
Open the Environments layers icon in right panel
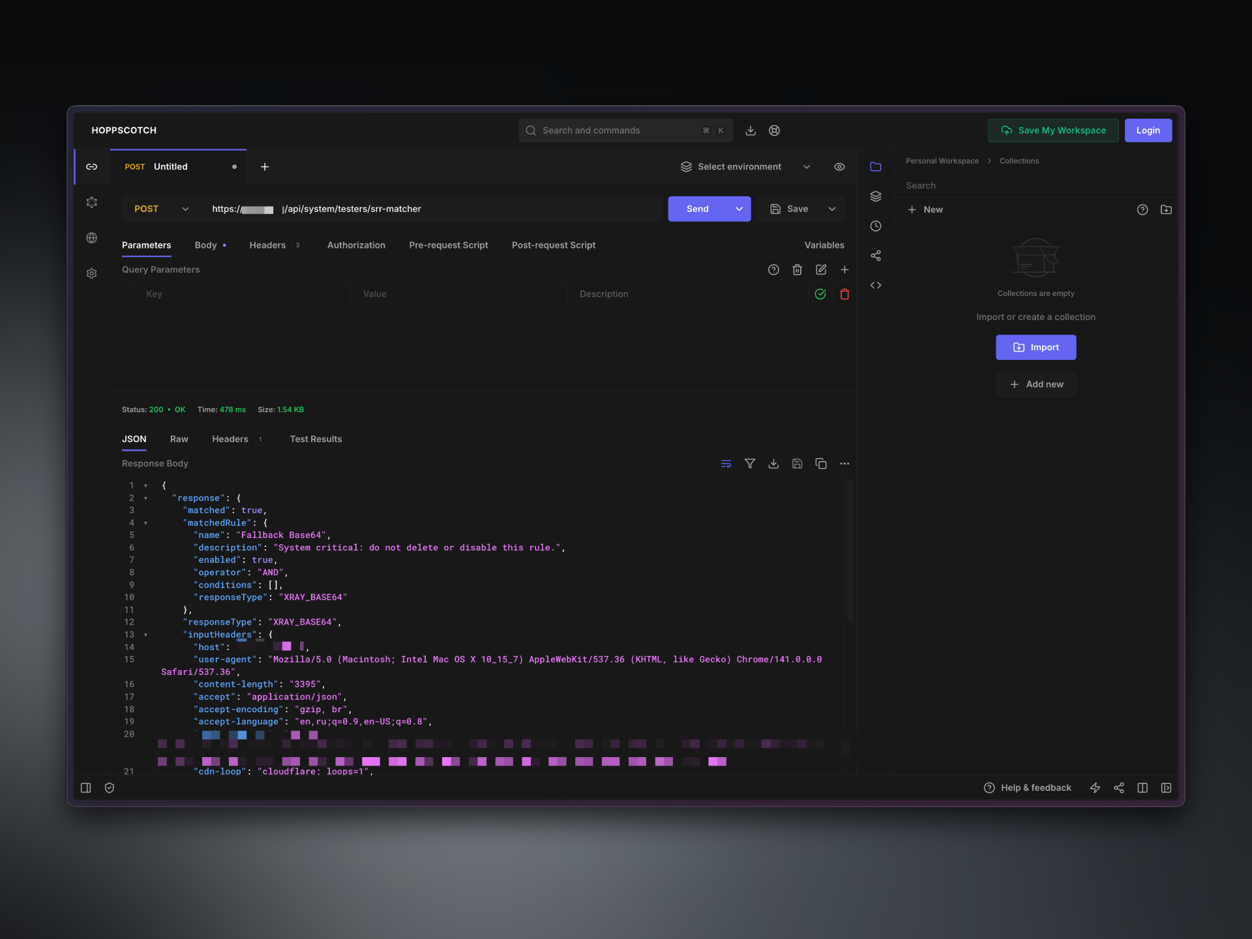coord(876,196)
